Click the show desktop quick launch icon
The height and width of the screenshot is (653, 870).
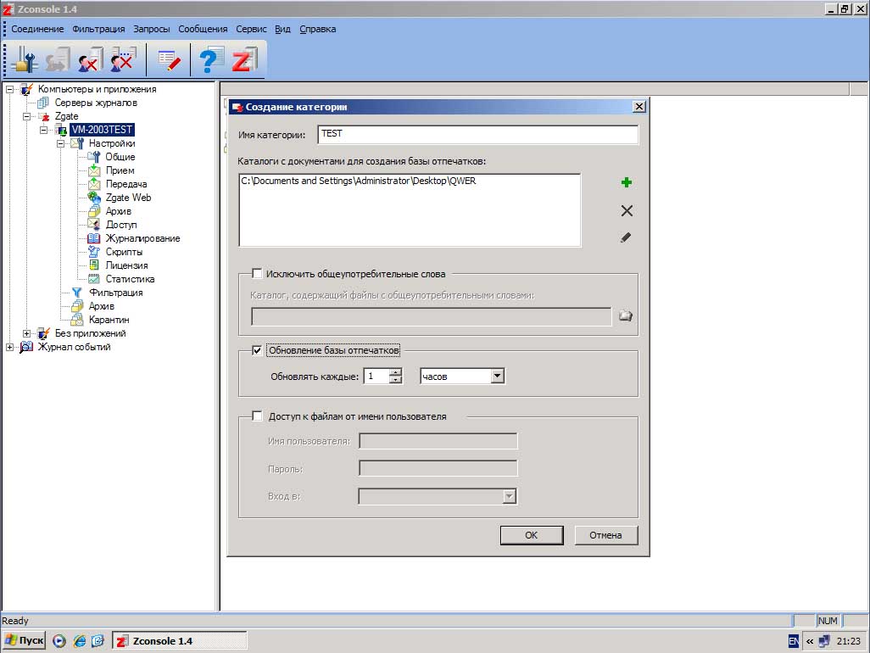[x=98, y=641]
